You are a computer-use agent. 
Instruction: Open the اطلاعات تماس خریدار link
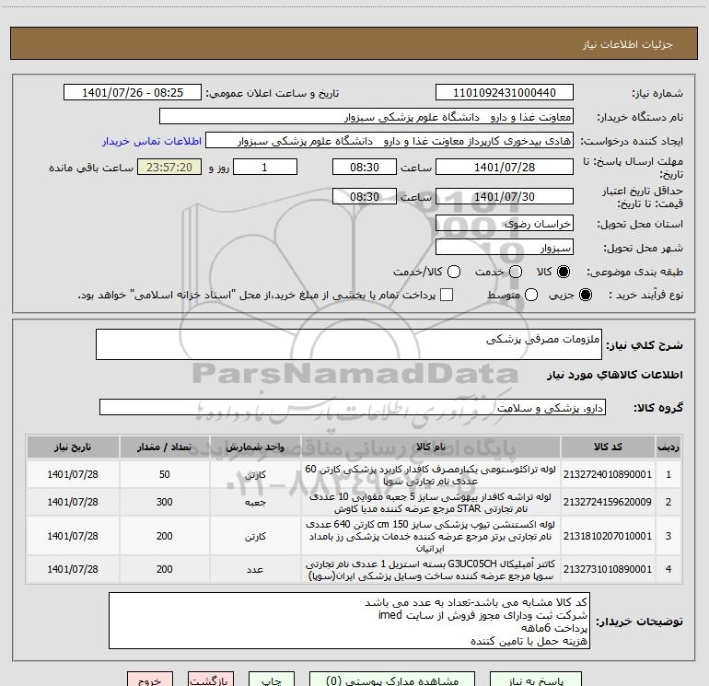pos(152,141)
